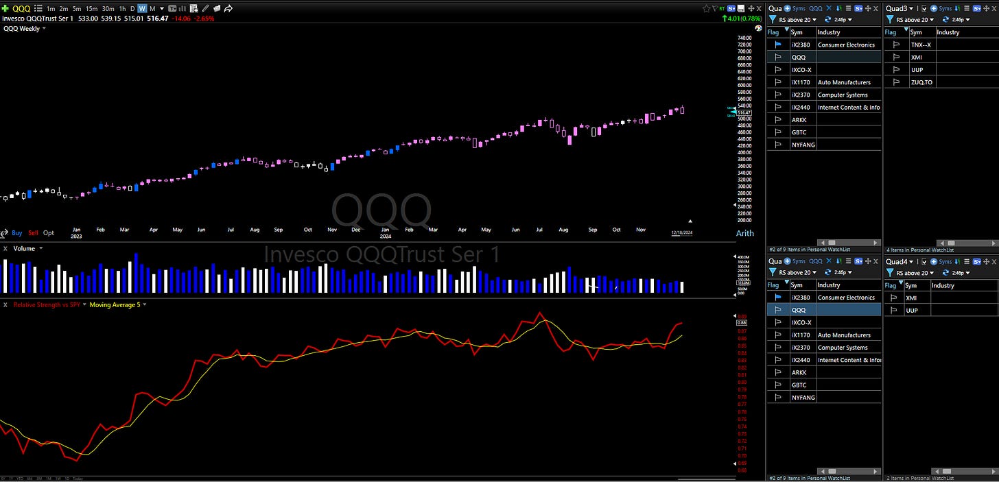
Task: Select the M monthly timeframe
Action: point(152,8)
